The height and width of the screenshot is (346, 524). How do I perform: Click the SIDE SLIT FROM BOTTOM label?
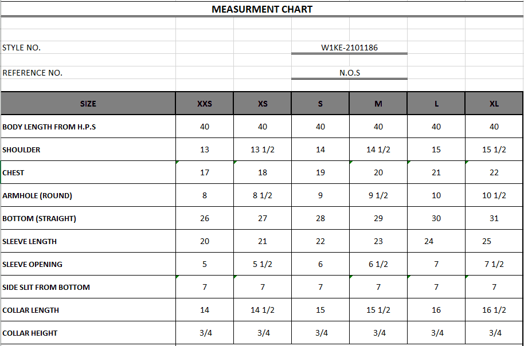[x=46, y=287]
